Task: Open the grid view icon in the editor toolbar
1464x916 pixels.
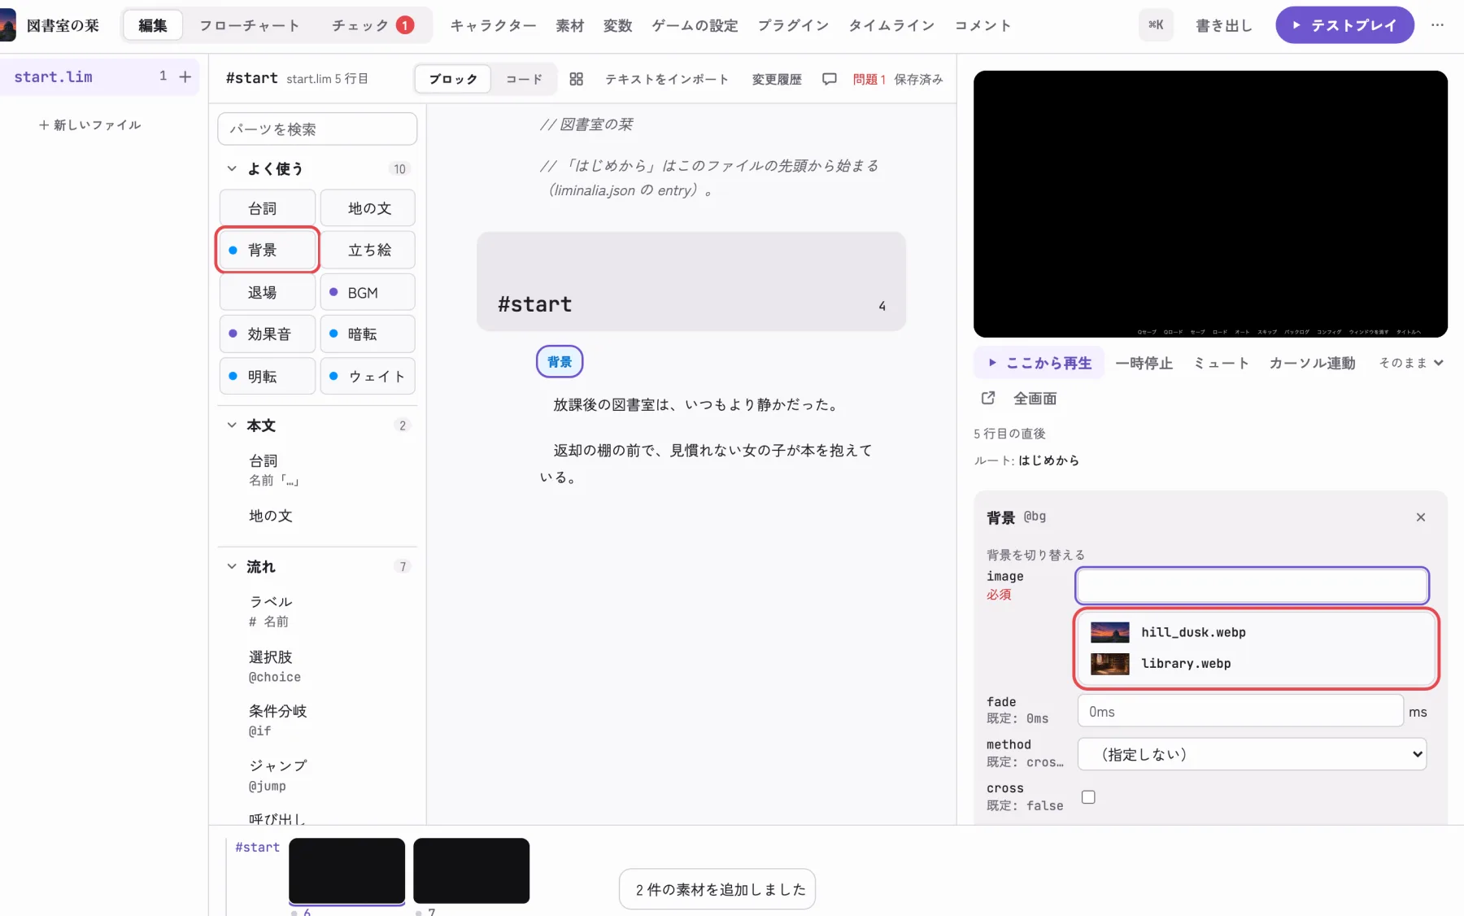Action: [x=576, y=79]
